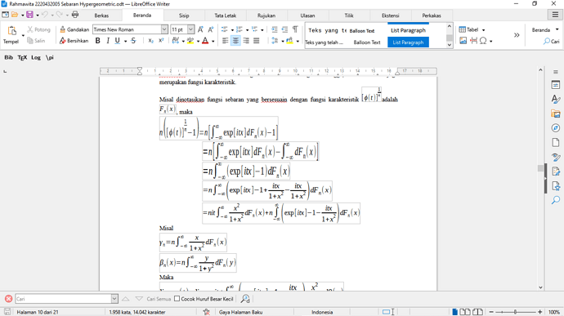The image size is (564, 316).
Task: Click the Tempel paste button
Action: click(x=11, y=35)
